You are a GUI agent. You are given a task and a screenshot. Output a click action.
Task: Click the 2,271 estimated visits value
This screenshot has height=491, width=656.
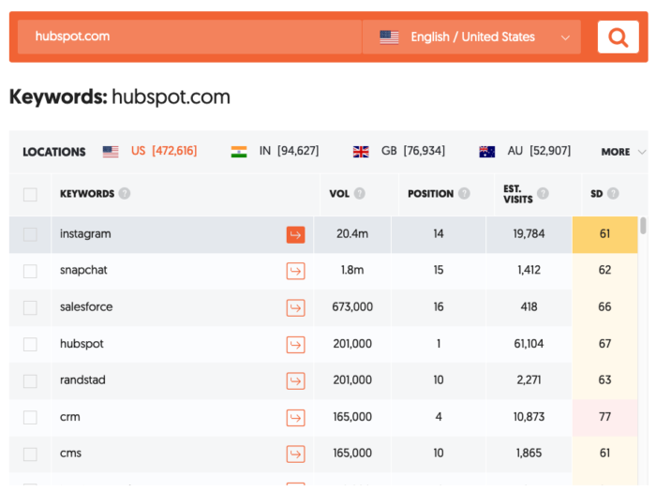point(529,379)
